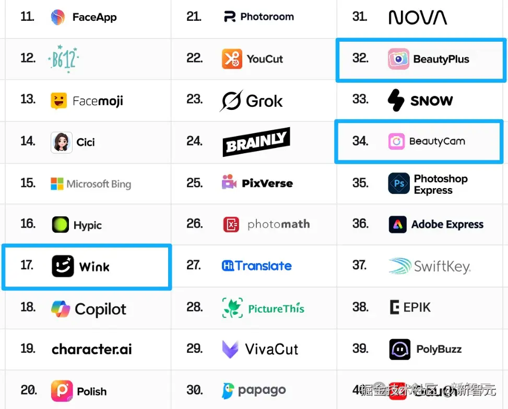The image size is (508, 409).
Task: Click the Microsoft Bing four-color logo
Action: pos(57,184)
